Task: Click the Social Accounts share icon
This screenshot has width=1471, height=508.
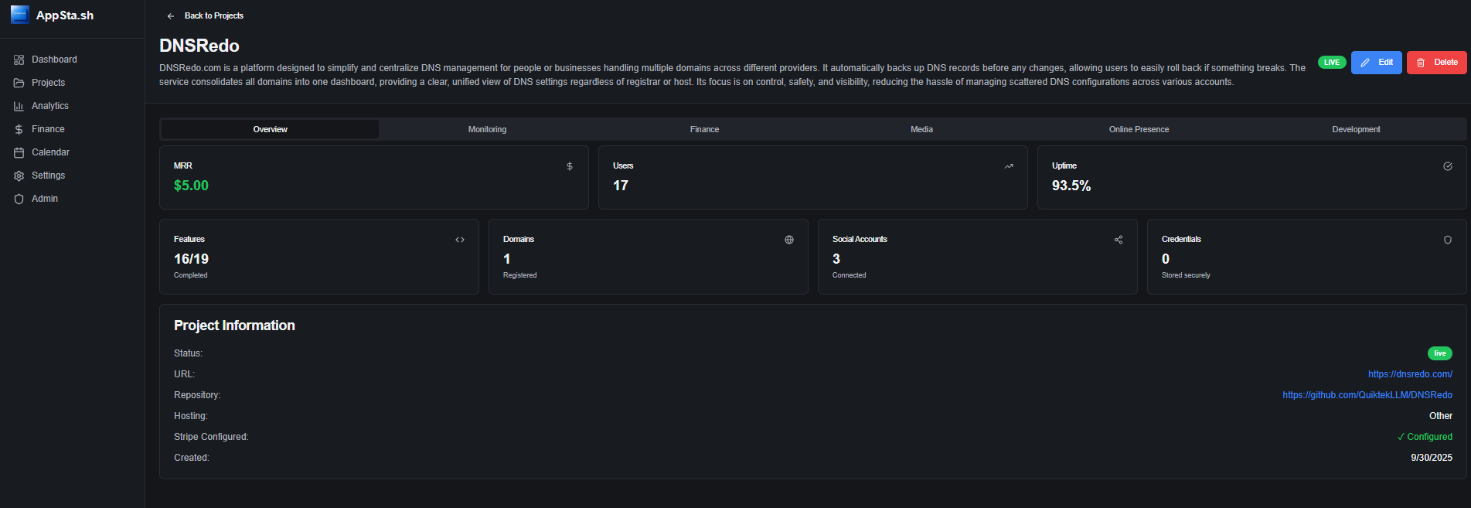Action: tap(1119, 240)
